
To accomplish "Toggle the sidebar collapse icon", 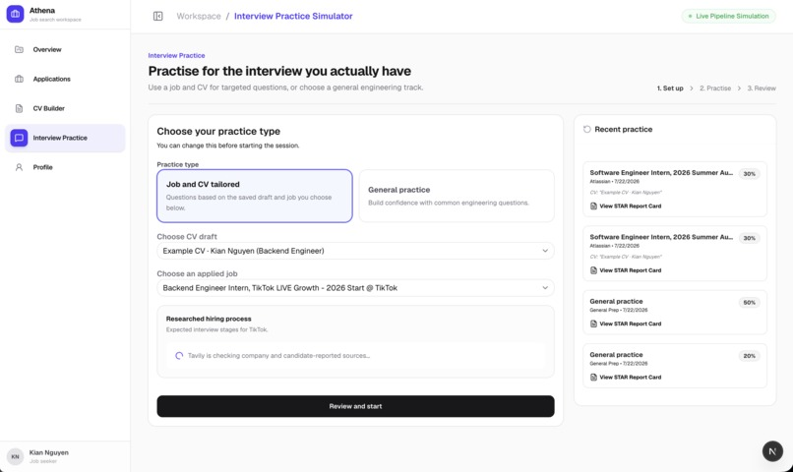I will pyautogui.click(x=157, y=16).
